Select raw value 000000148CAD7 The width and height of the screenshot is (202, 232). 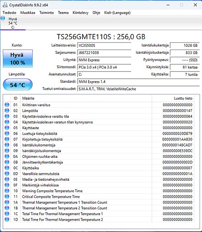point(177,145)
